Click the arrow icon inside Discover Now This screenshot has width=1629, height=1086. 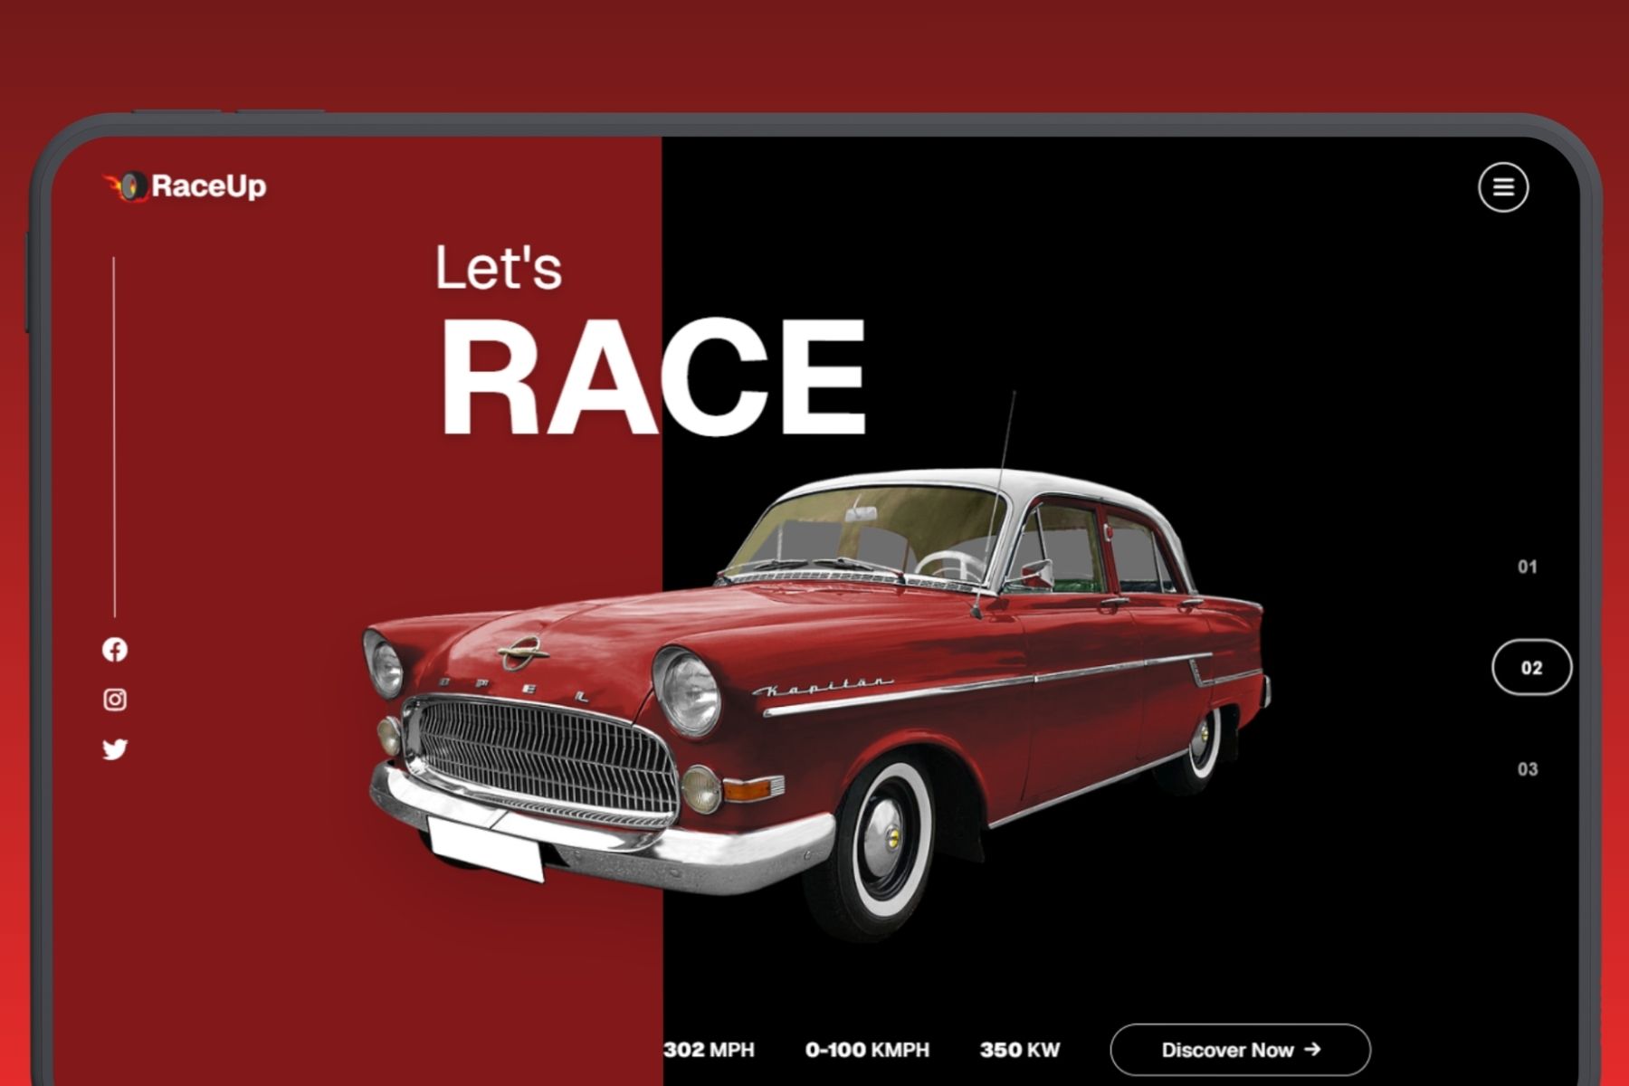(x=1314, y=1050)
